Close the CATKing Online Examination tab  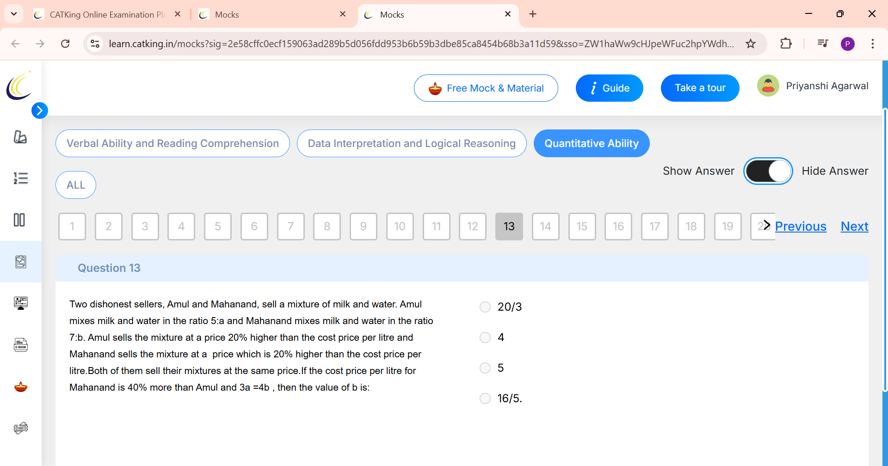click(178, 14)
